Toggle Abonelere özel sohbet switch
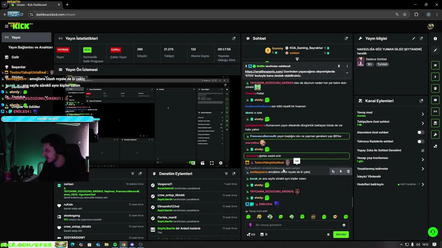Image resolution: width=442 pixels, height=248 pixels. click(420, 132)
